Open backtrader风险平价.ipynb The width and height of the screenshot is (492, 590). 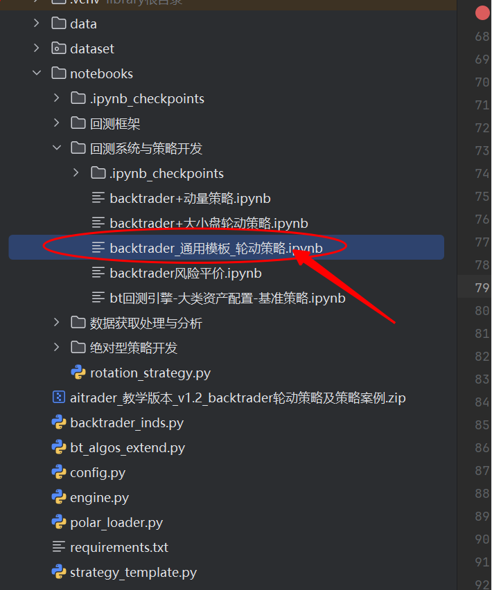tap(186, 273)
